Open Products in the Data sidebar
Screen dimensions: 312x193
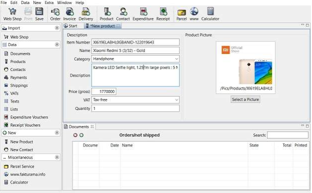tap(15, 61)
